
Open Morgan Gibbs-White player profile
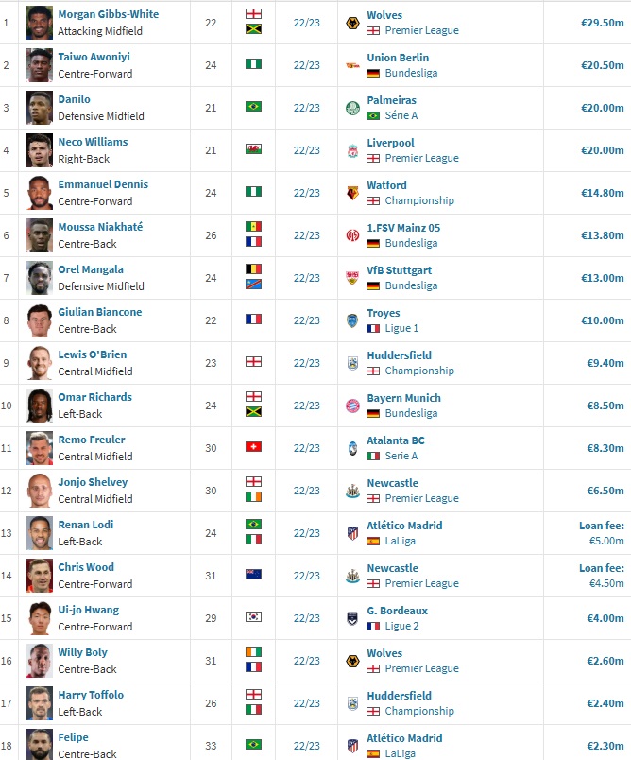109,14
